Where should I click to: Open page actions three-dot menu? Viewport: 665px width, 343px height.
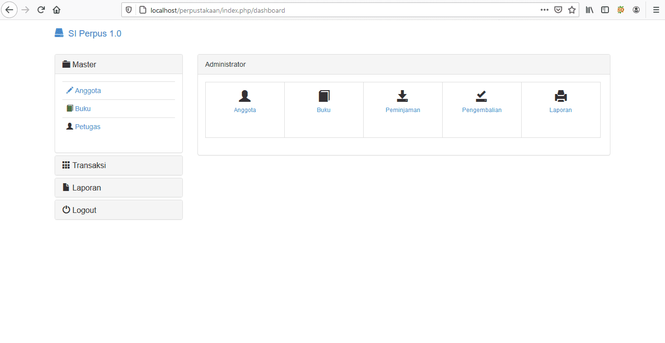point(545,10)
